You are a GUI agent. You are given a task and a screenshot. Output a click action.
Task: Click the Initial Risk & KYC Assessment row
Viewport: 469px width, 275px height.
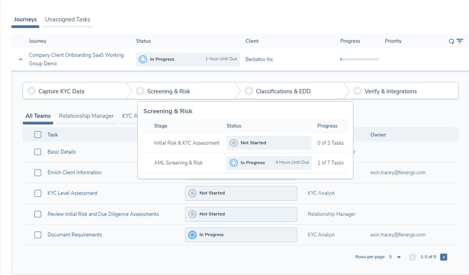[x=187, y=143]
